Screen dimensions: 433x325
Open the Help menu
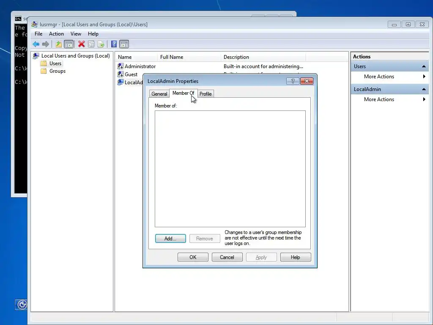[93, 34]
